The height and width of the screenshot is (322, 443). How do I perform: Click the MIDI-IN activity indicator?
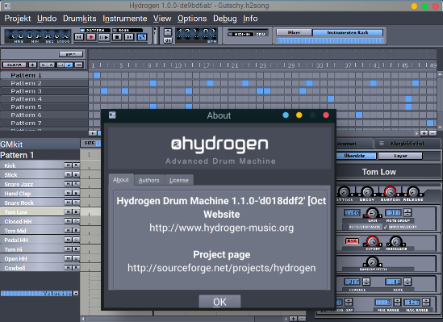tap(240, 34)
